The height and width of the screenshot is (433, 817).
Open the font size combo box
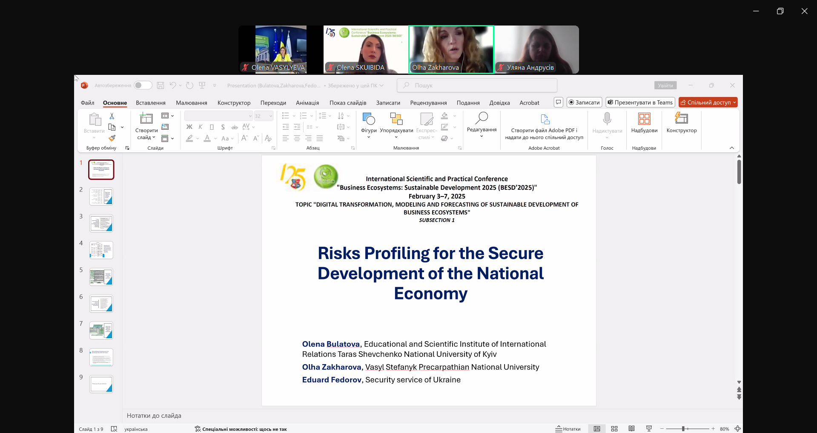pos(263,116)
